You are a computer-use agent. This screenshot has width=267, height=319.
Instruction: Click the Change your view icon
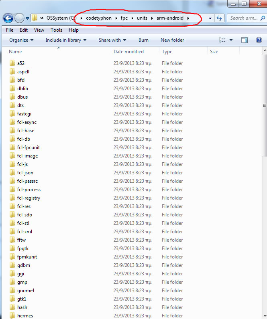(222, 40)
